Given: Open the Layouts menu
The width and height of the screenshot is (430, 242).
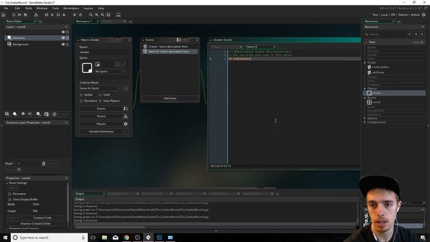Looking at the screenshot, I should point(88,8).
